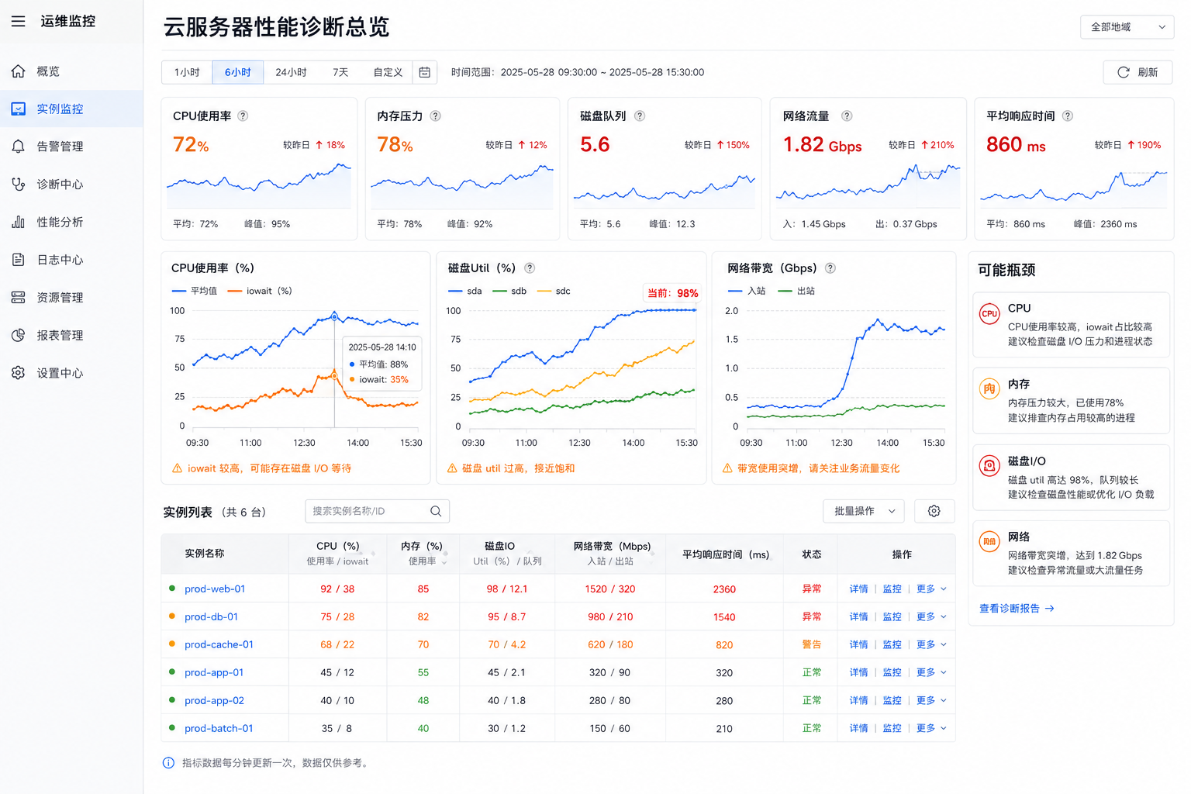Expand 更多 menu for prod-batch-01
This screenshot has height=794, width=1191.
pos(931,729)
